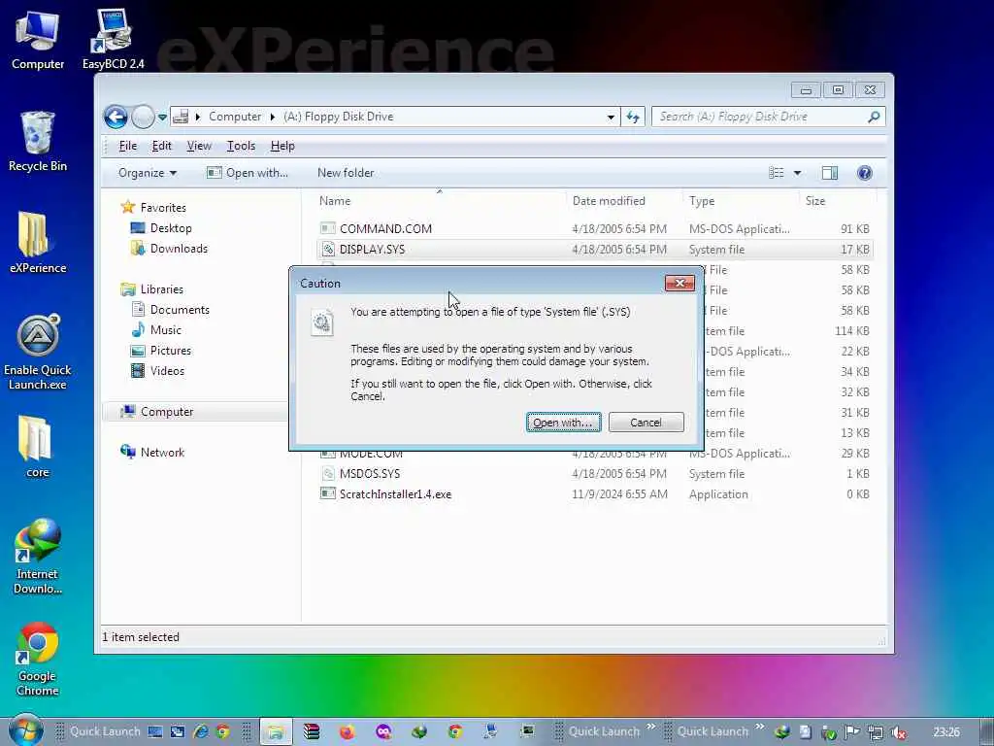Click the WinRAR books taskbar icon
994x746 pixels.
coord(312,731)
